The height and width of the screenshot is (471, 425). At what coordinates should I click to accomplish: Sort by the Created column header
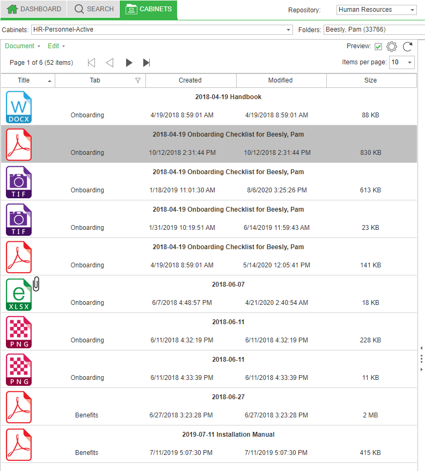tap(190, 80)
